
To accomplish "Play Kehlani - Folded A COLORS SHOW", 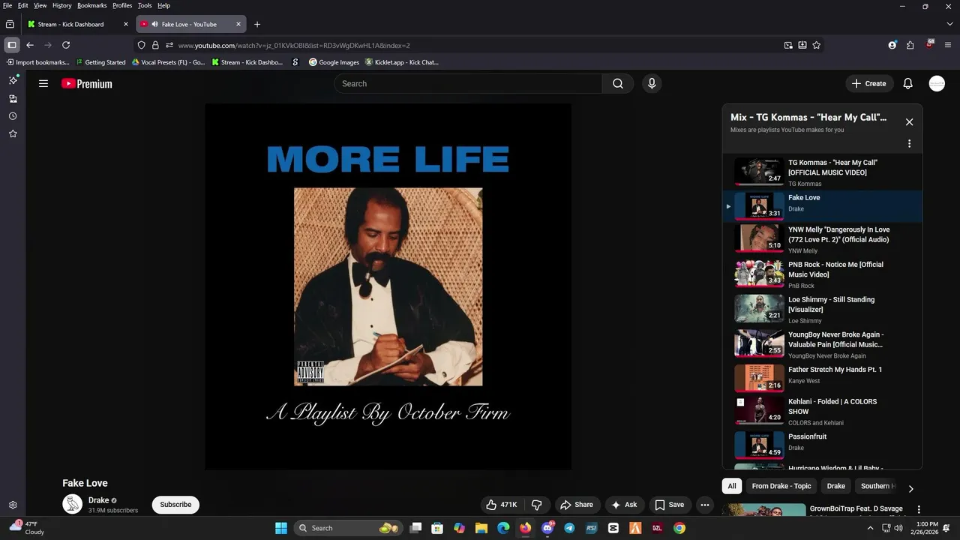I will point(822,412).
